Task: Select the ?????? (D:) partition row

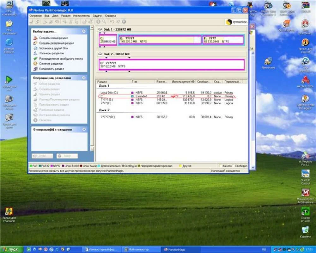Action: 167,117
